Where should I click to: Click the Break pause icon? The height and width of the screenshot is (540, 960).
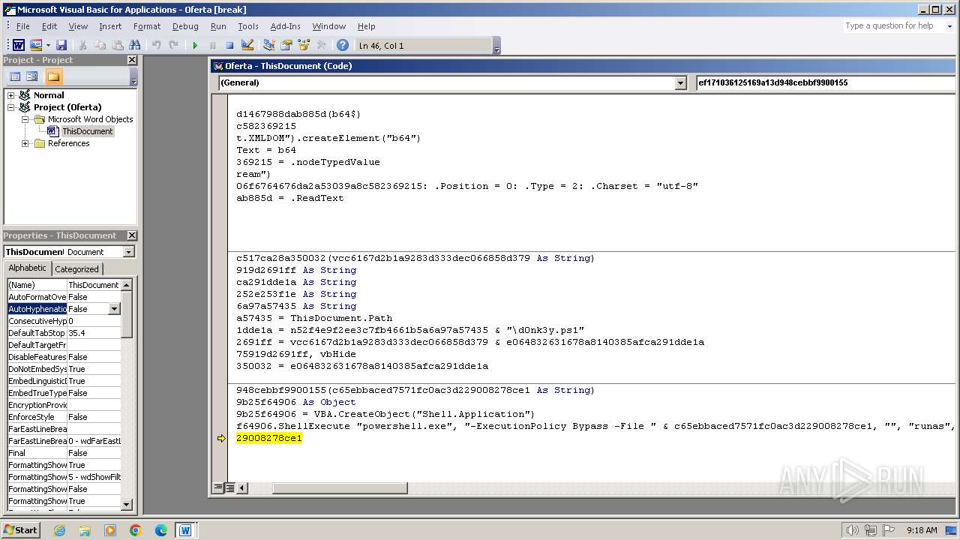click(x=212, y=45)
